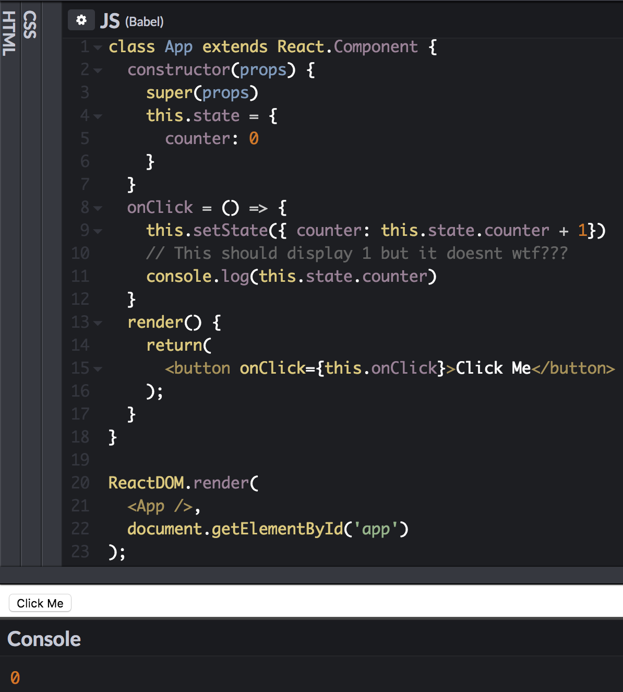Collapse the onClick arrow function block
Image resolution: width=623 pixels, height=692 pixels.
click(97, 208)
